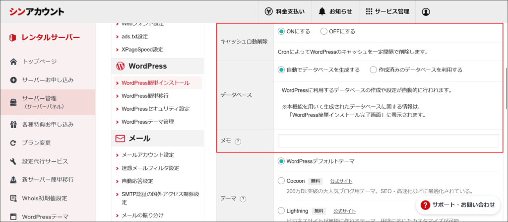Open XPageSpeed設定 link
This screenshot has width=508, height=222.
tap(142, 50)
